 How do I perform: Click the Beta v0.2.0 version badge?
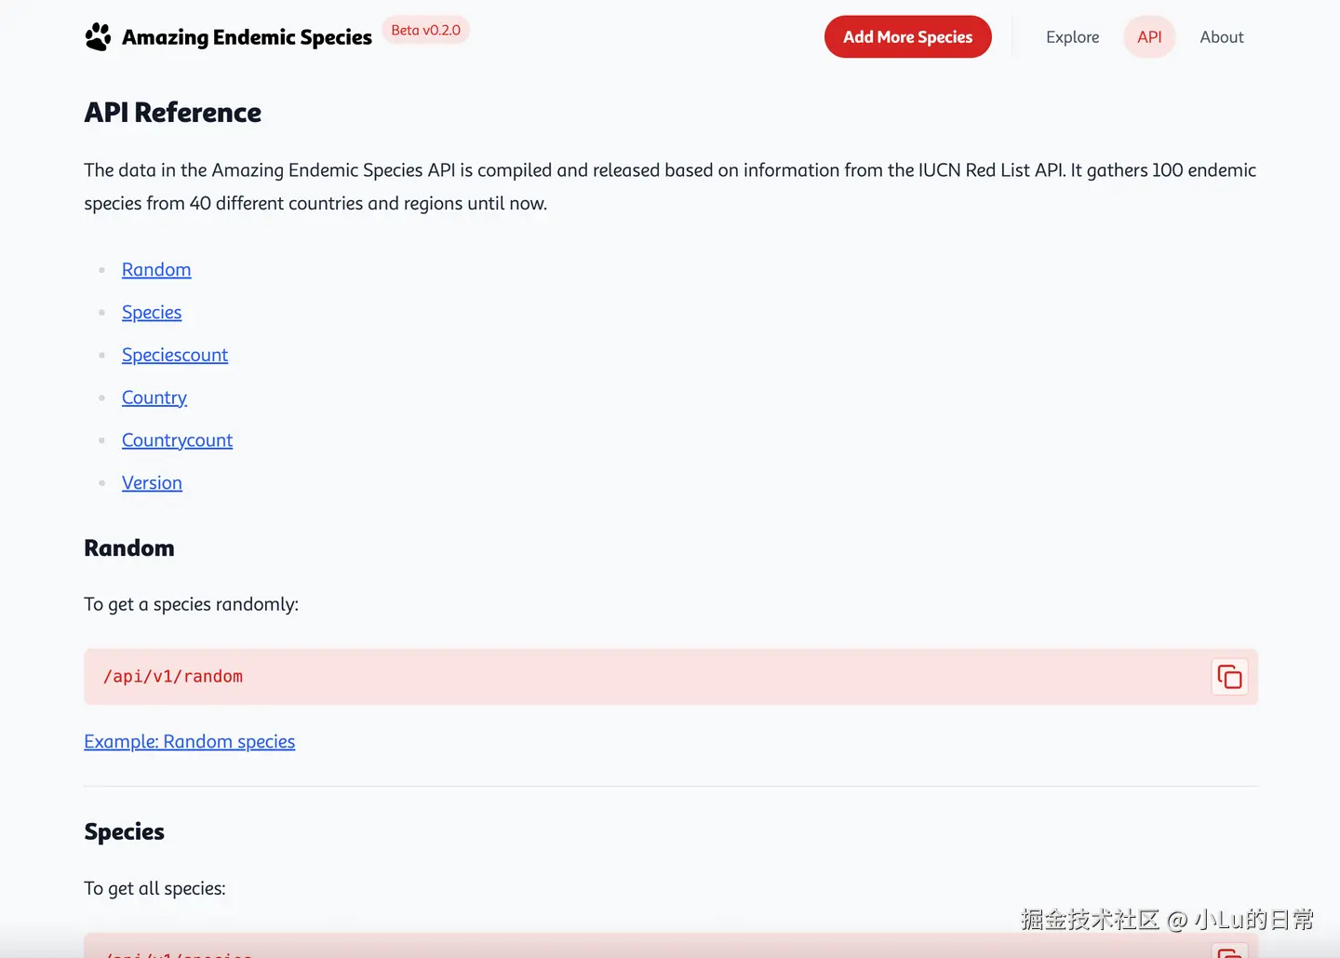tap(426, 31)
